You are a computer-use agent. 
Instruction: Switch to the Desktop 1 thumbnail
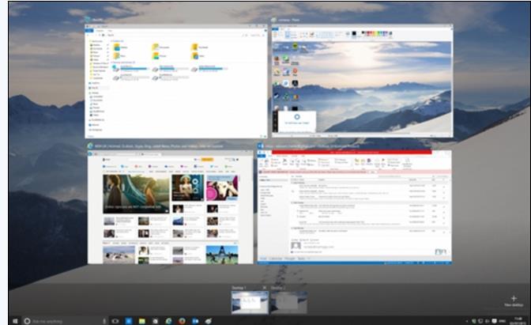[250, 302]
